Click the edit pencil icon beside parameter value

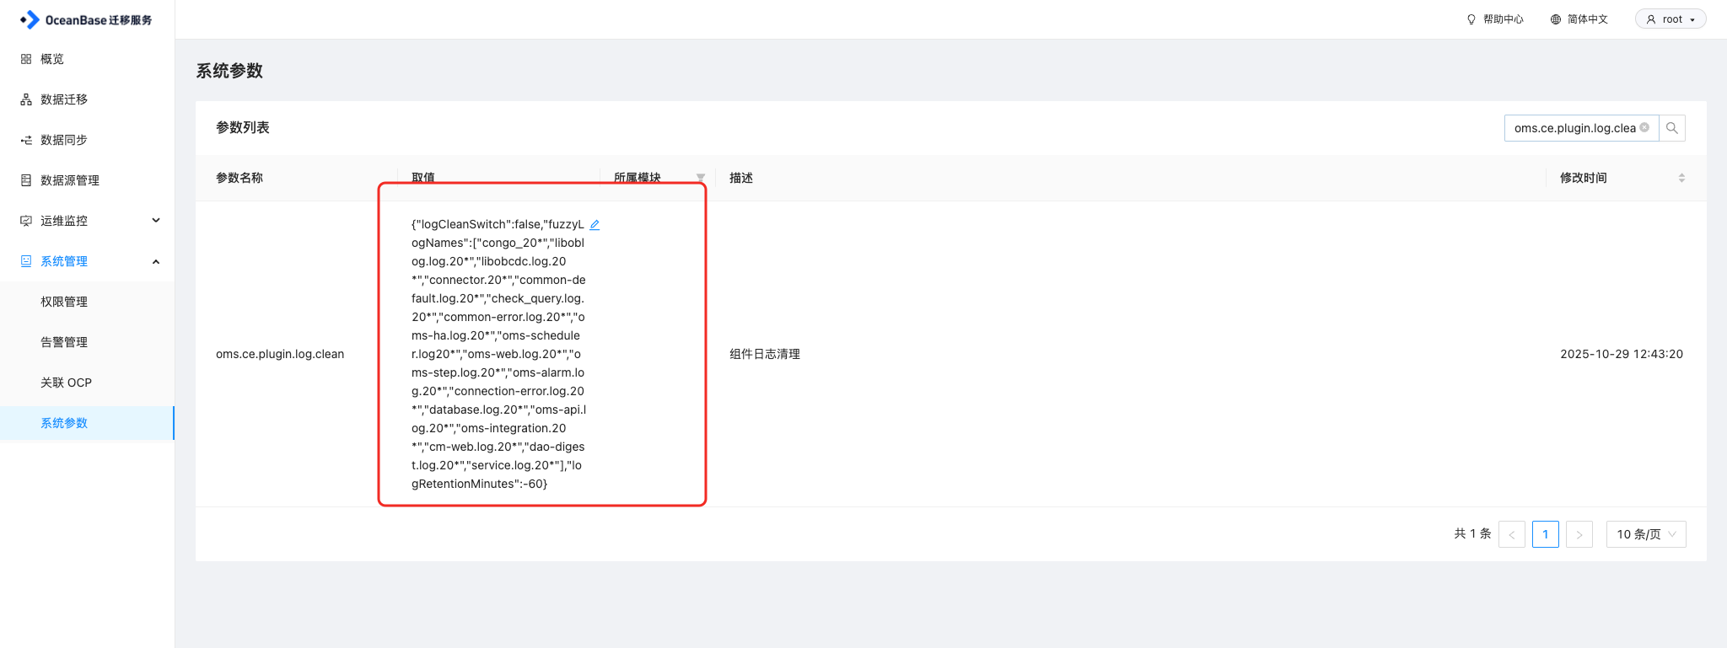[x=594, y=225]
